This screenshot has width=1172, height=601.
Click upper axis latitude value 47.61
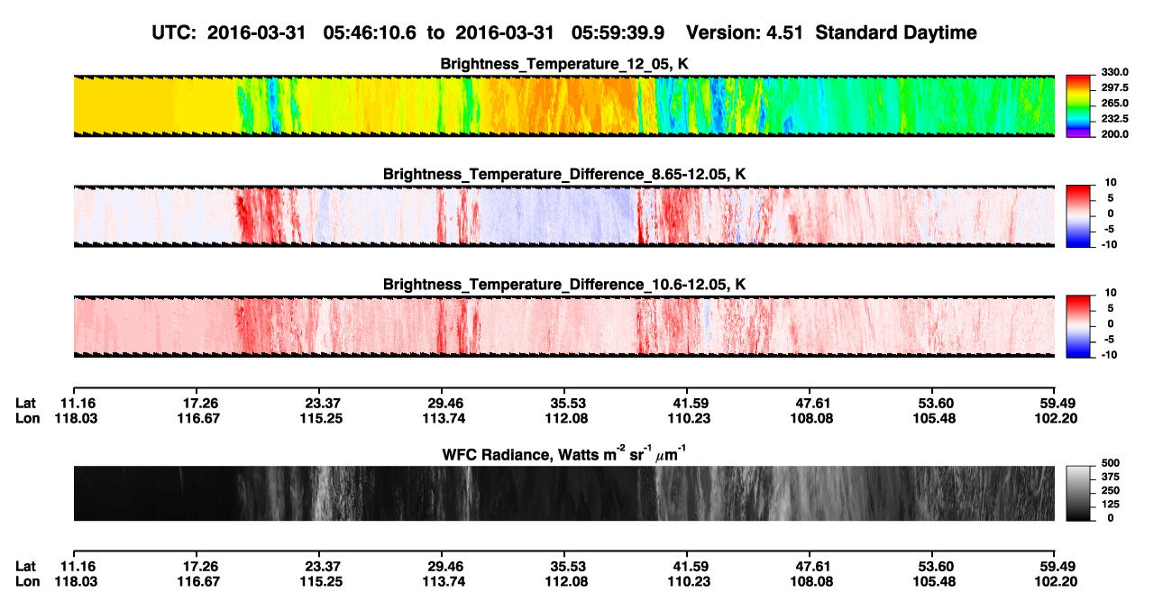click(x=810, y=404)
